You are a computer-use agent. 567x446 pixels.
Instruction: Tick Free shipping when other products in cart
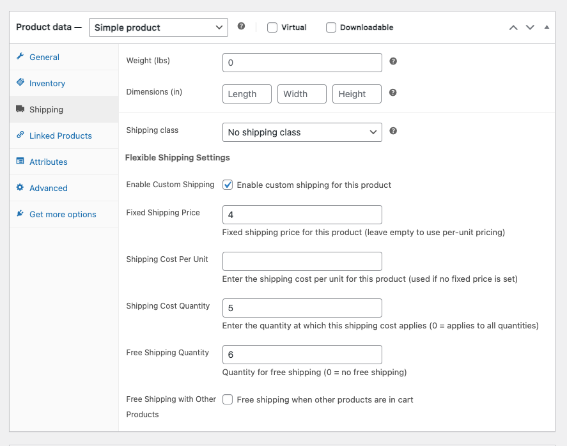tap(228, 399)
